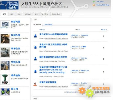Switch to the 博客 tab
The height and width of the screenshot is (100, 113).
click(x=12, y=14)
